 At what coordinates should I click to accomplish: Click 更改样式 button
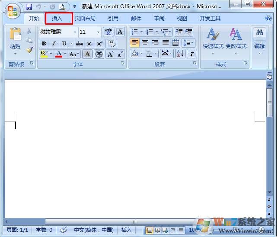tap(236, 41)
